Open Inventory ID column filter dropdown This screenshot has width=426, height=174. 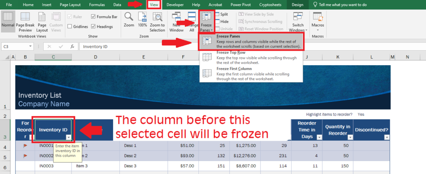point(68,137)
